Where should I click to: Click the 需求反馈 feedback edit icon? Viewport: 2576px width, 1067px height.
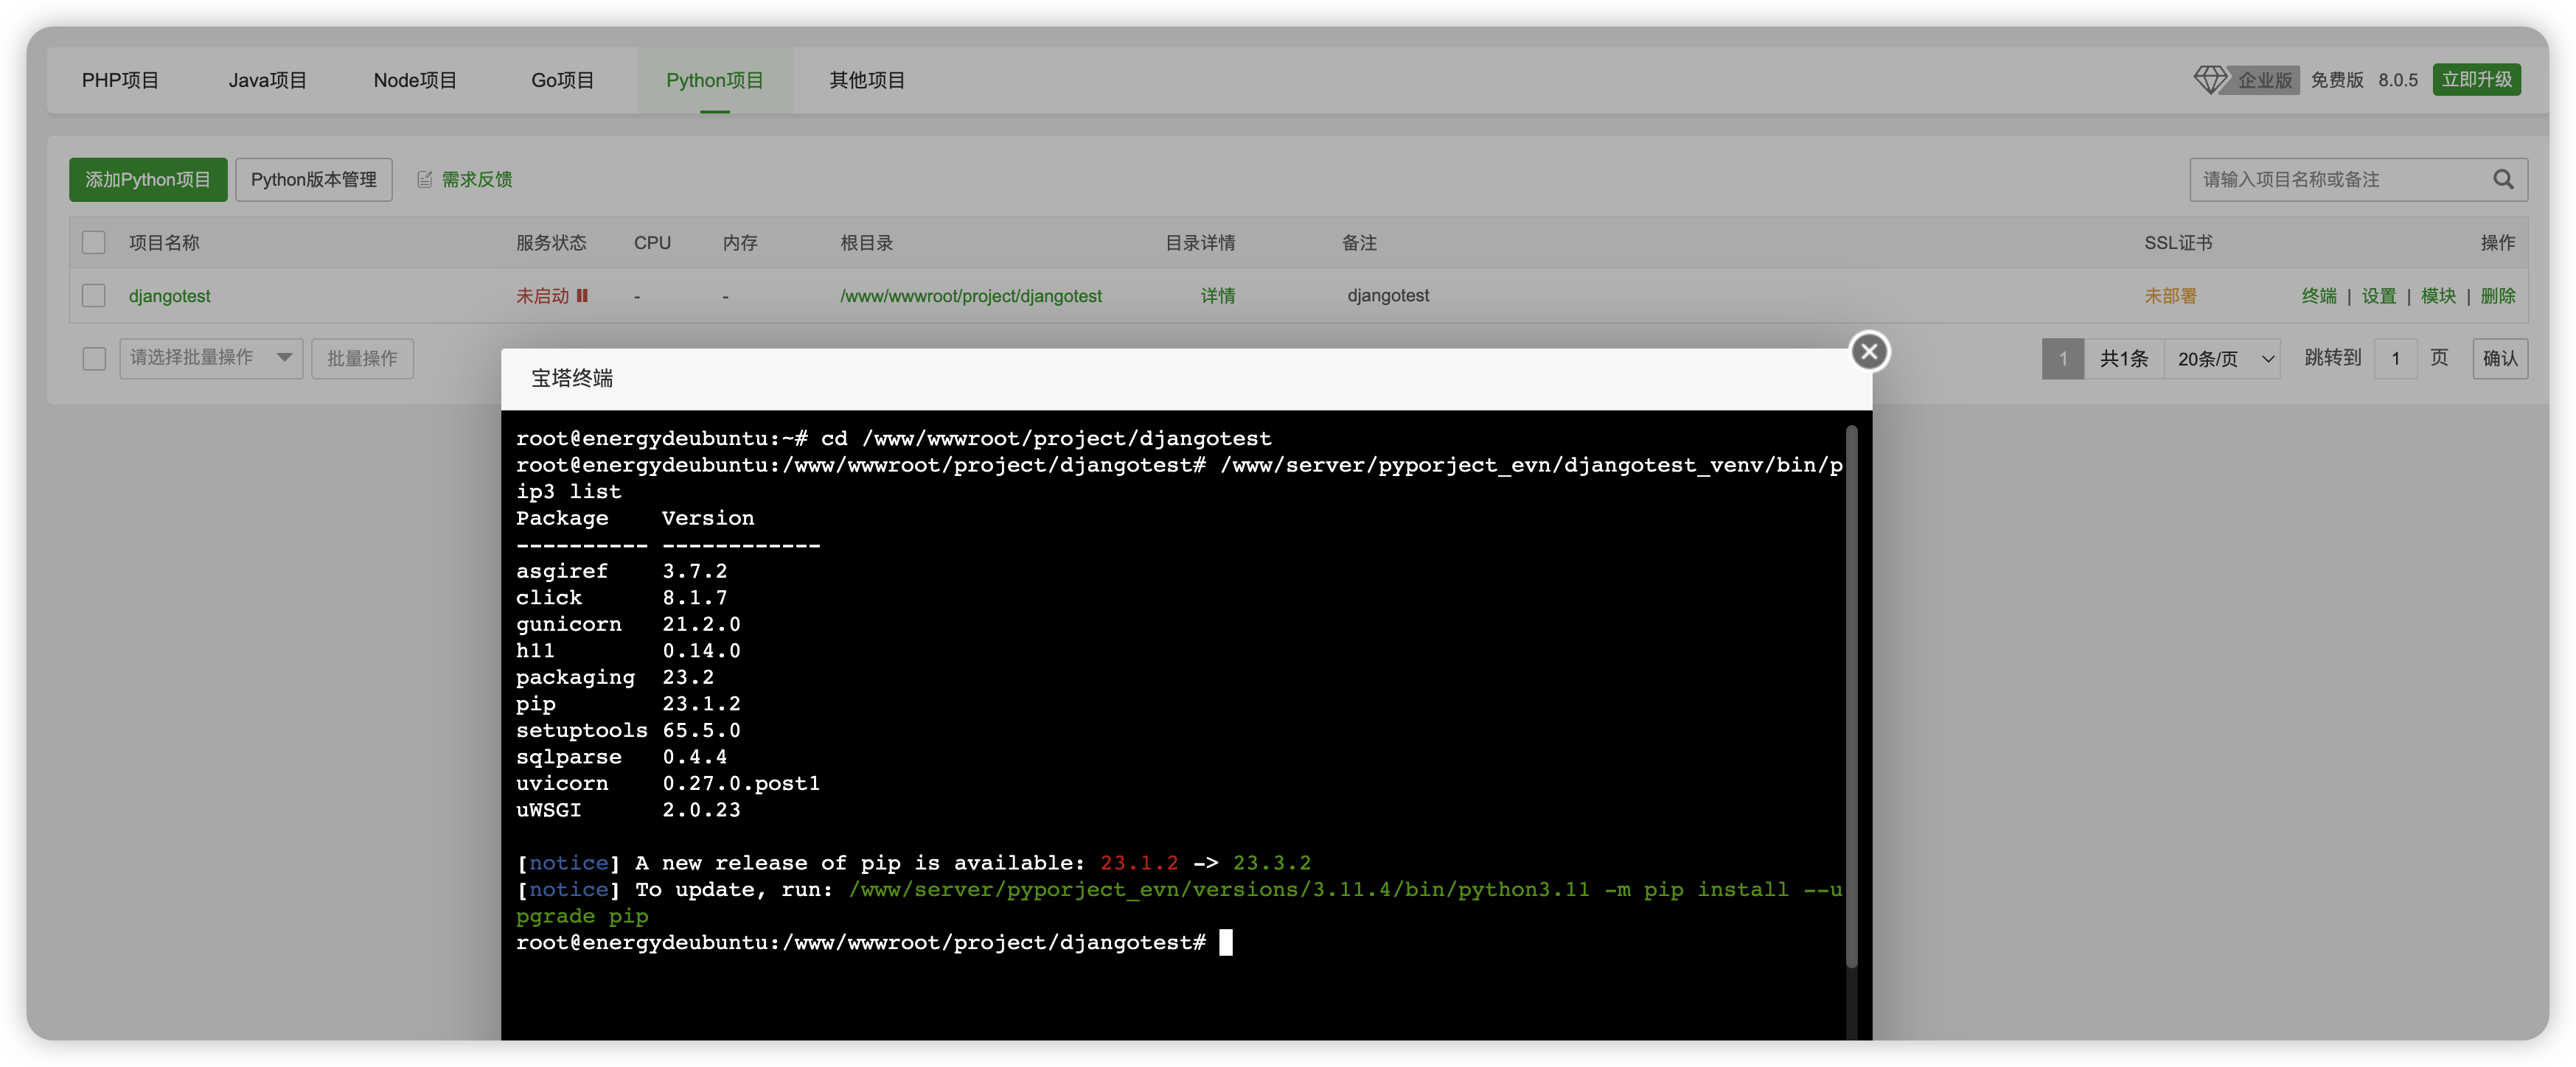(x=424, y=180)
